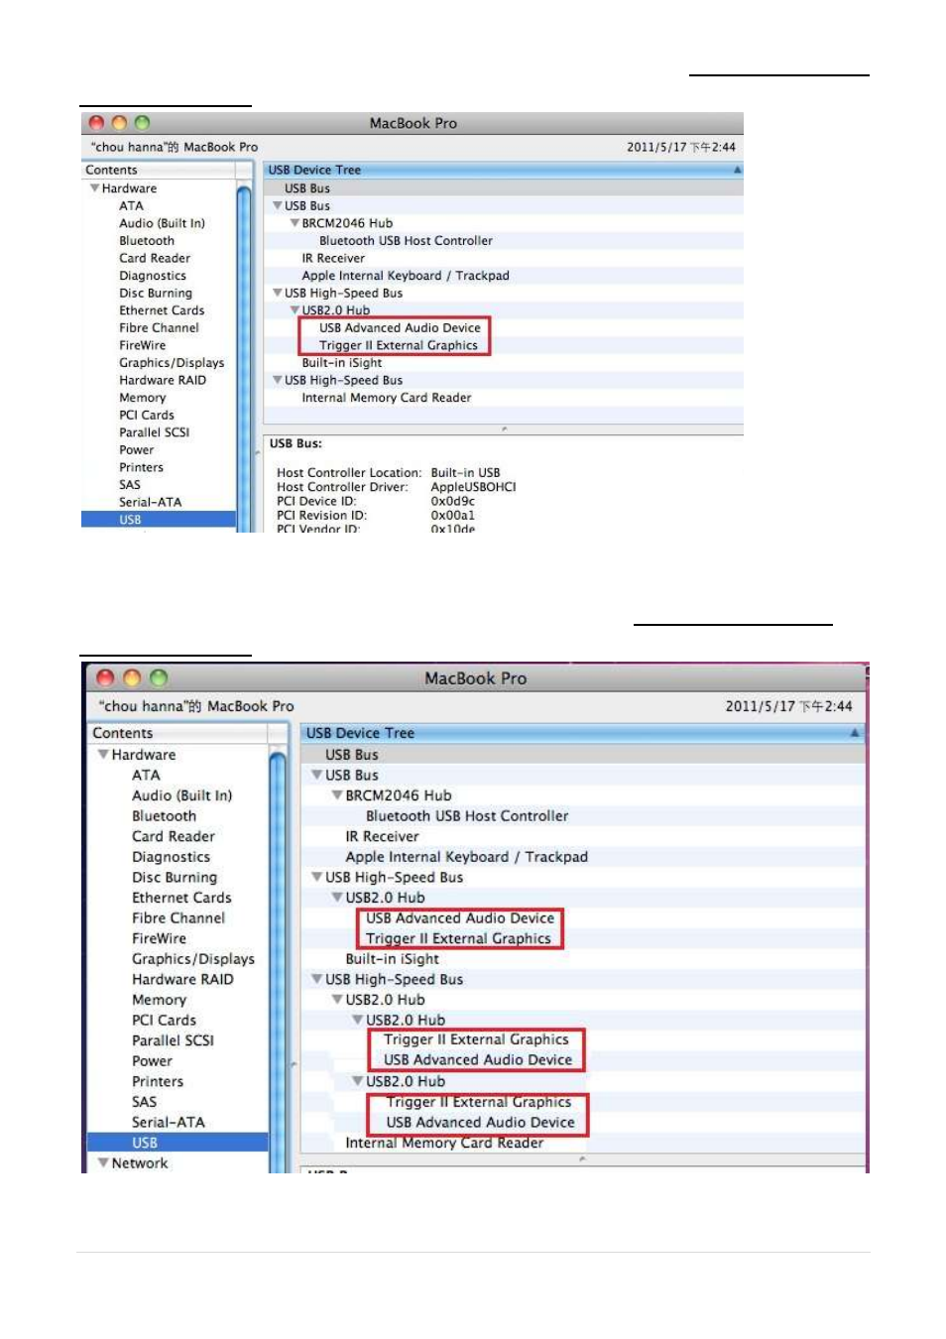Select Power in the lower window sidebar
The image size is (946, 1339).
153,1061
